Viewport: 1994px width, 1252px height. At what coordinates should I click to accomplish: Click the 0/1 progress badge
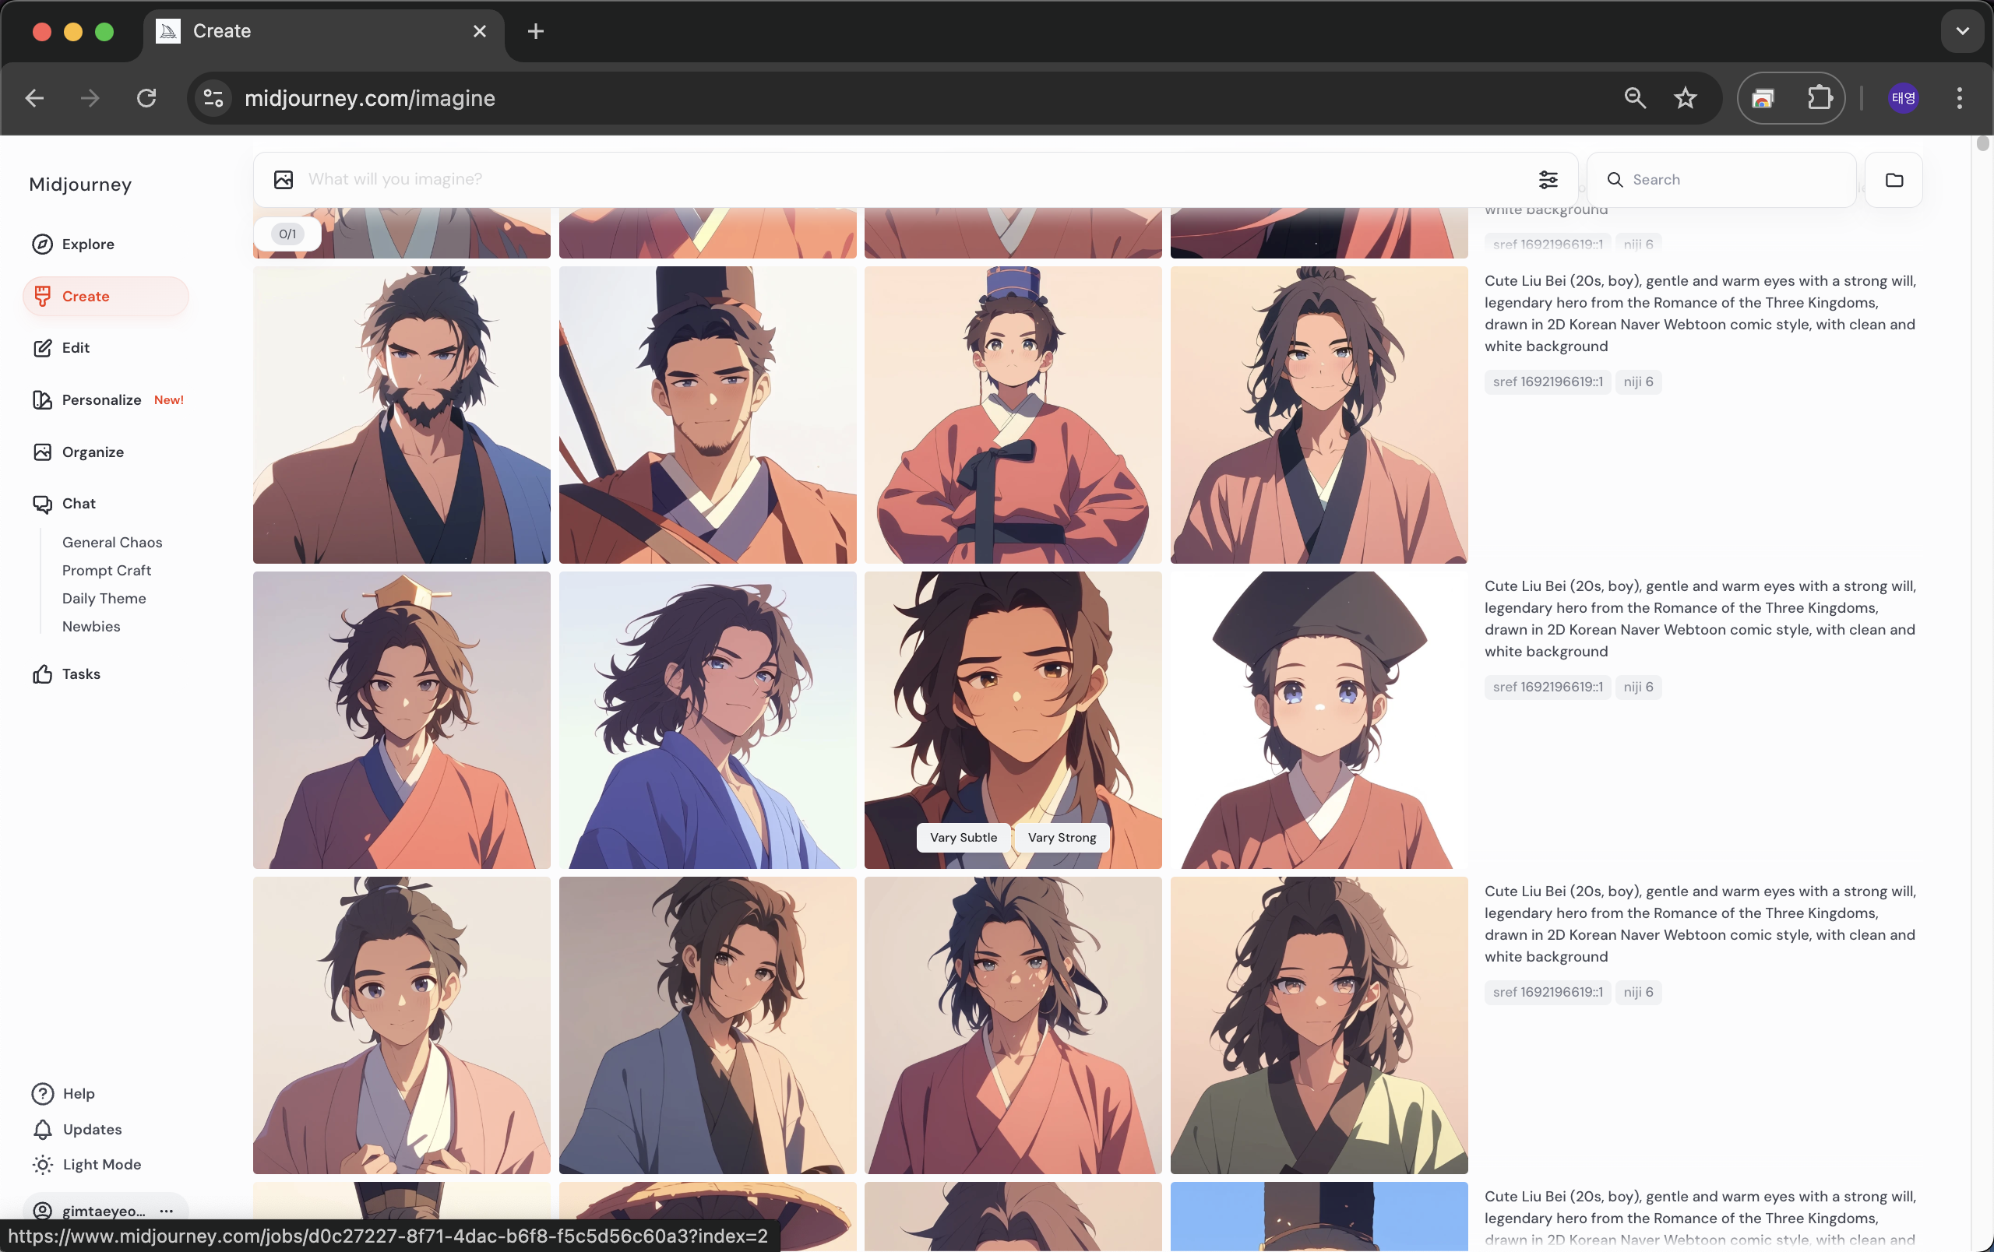pyautogui.click(x=287, y=234)
